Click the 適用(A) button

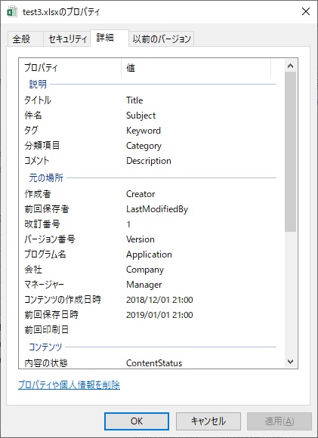[279, 421]
